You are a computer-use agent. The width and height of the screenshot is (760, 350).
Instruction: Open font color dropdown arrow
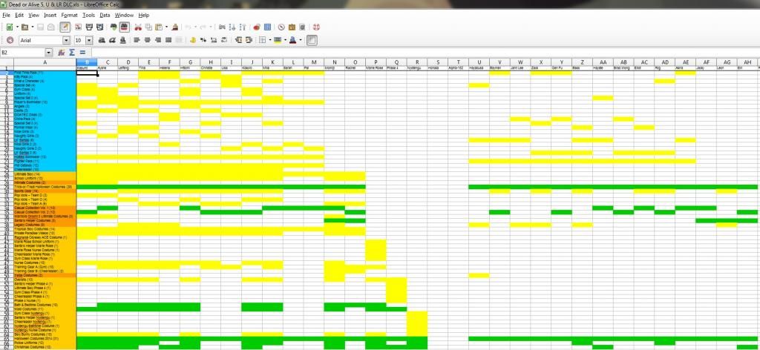[301, 40]
